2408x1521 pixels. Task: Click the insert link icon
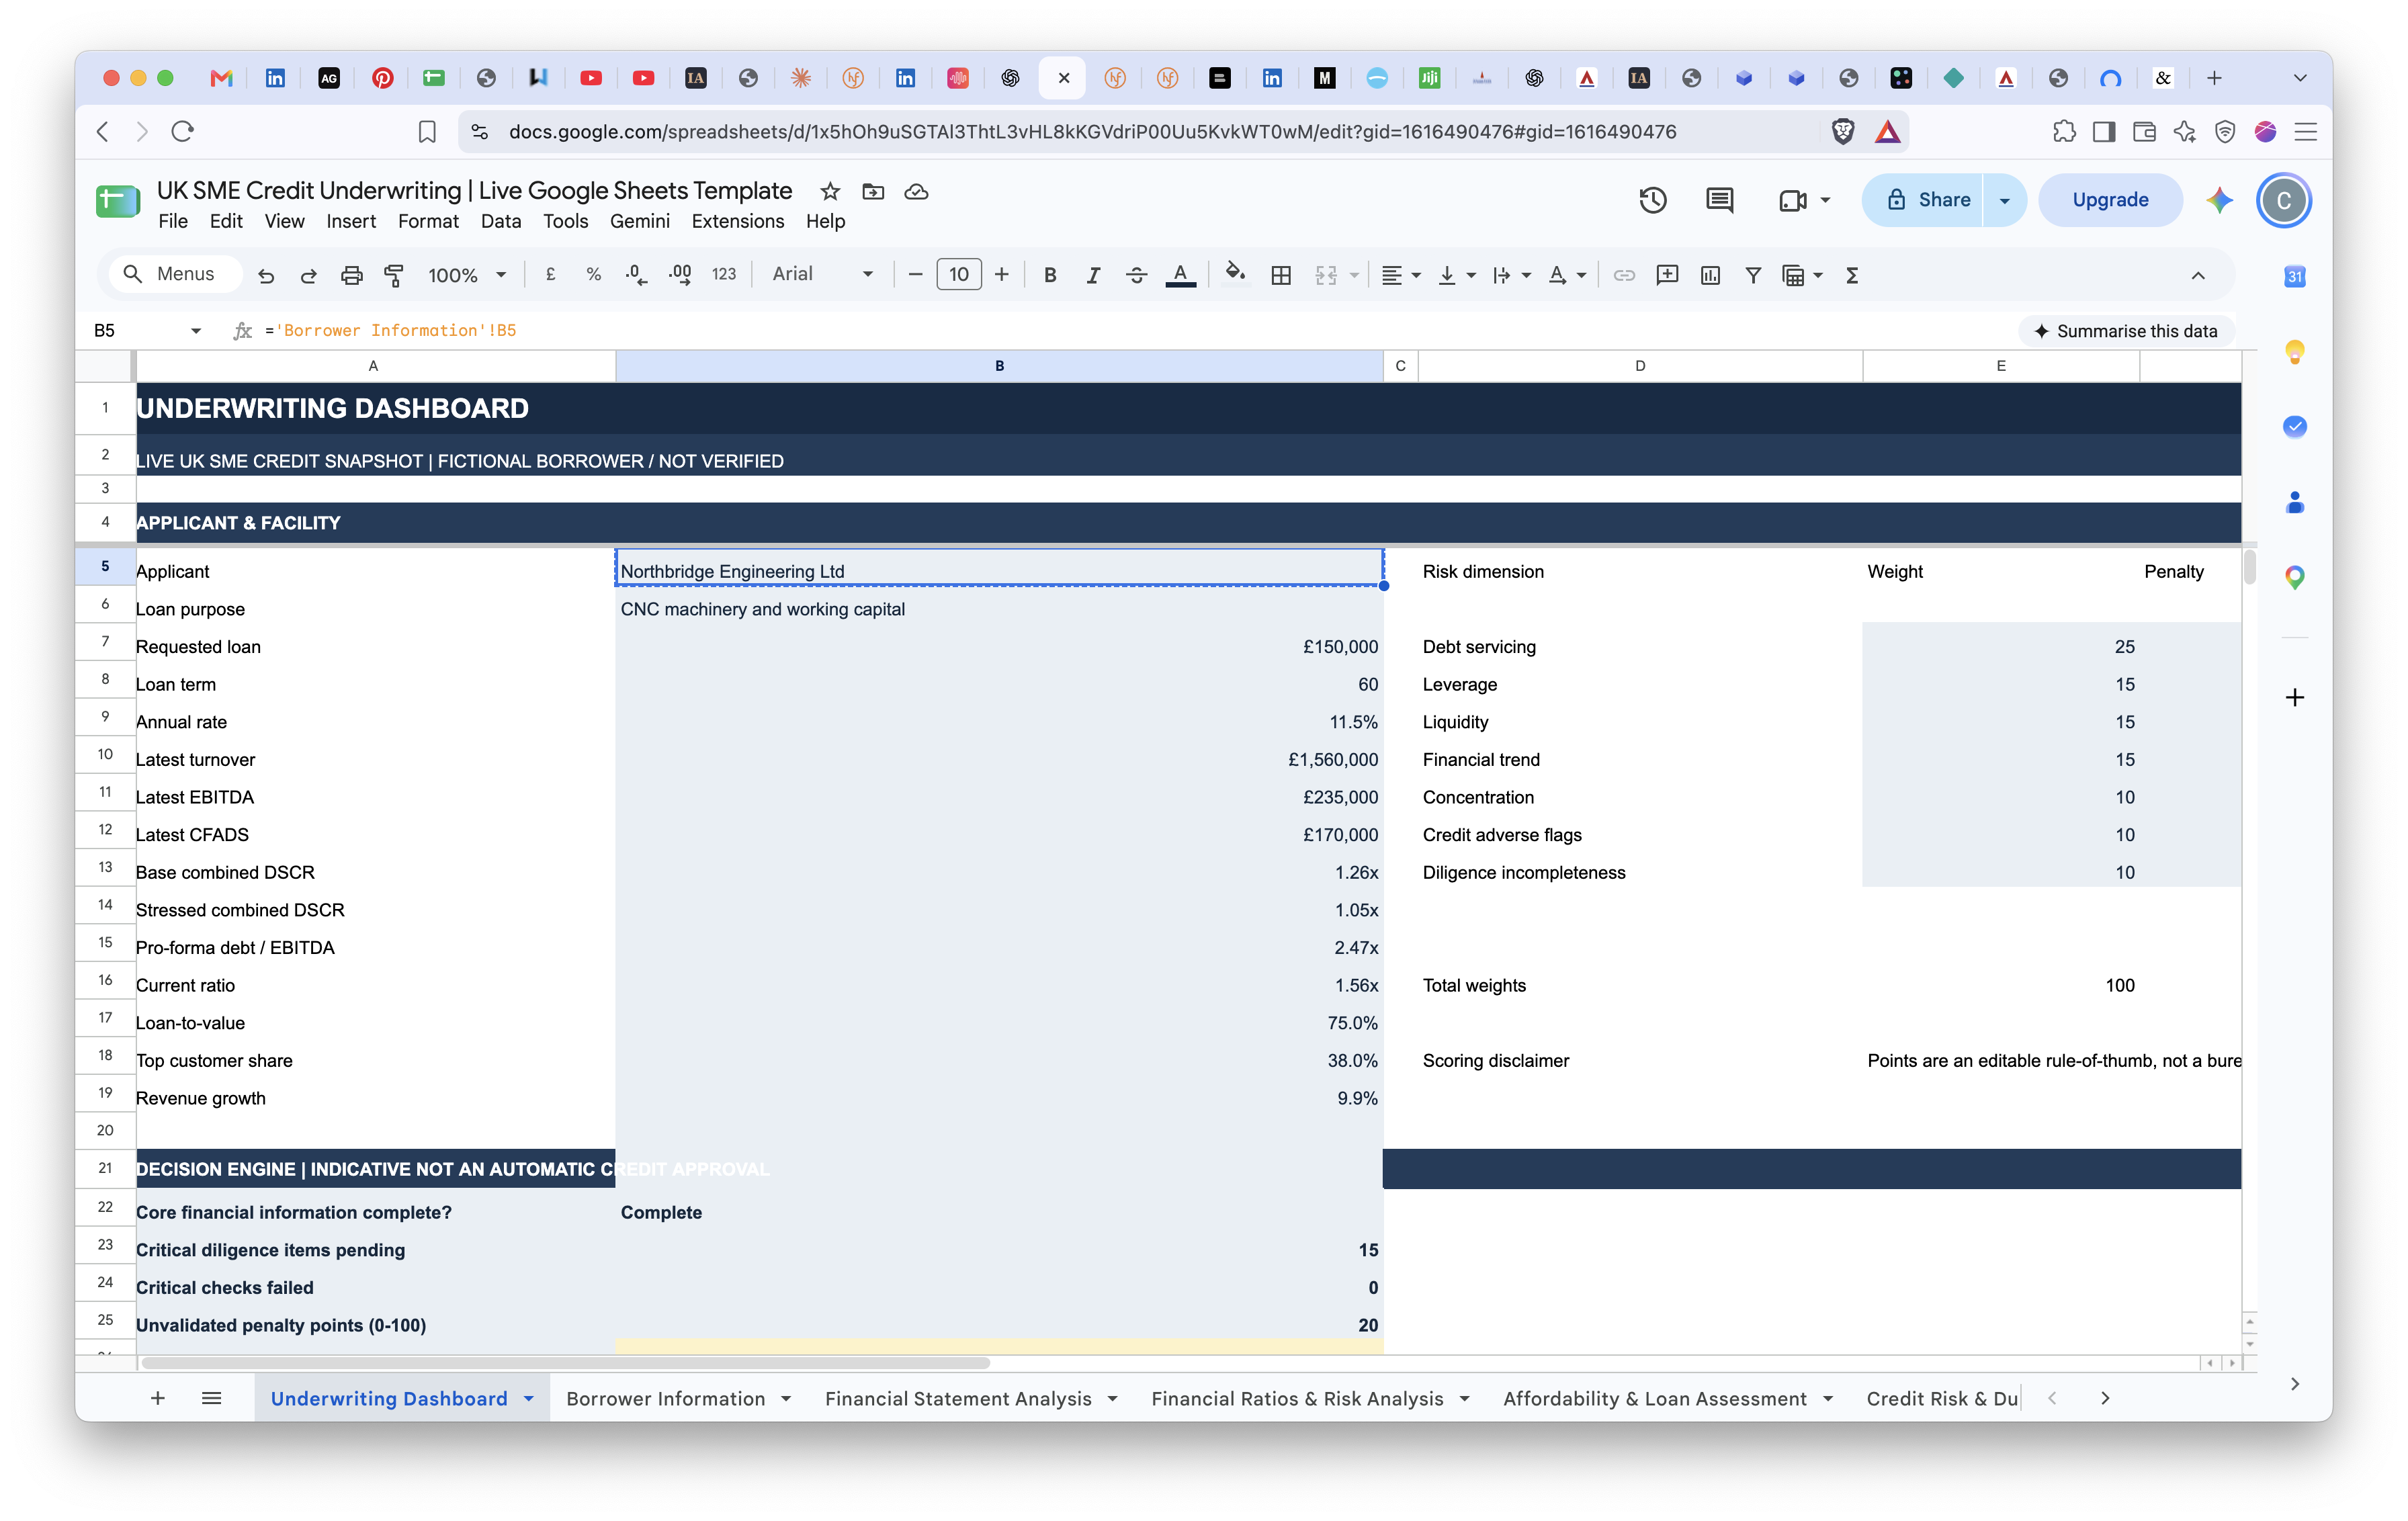[x=1624, y=275]
